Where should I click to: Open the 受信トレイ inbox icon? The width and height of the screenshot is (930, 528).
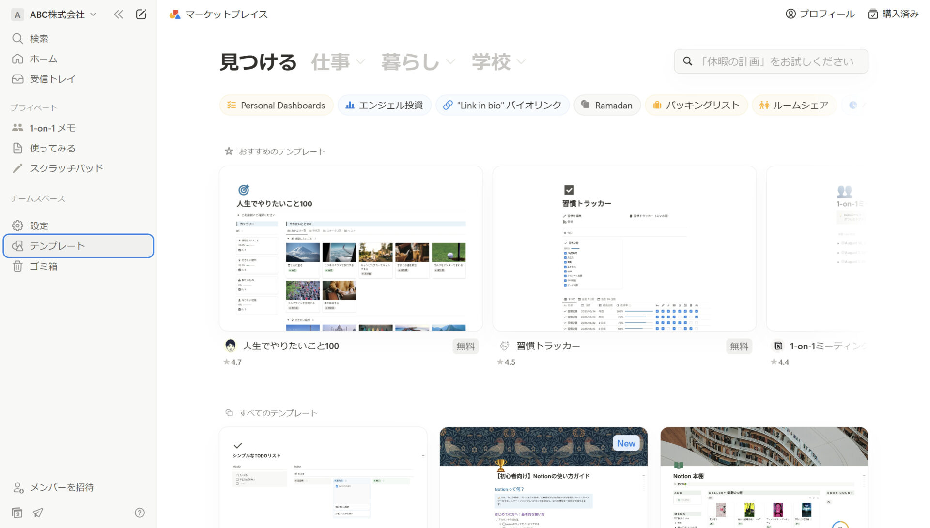point(17,78)
